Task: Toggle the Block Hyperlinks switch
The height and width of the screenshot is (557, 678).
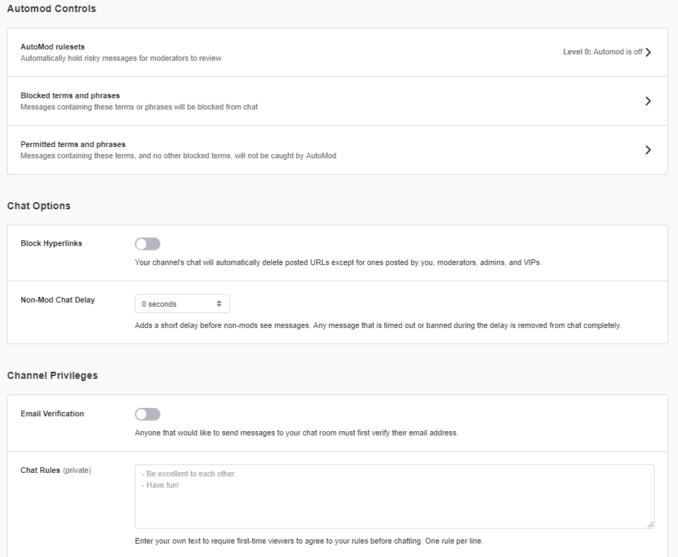Action: tap(148, 244)
